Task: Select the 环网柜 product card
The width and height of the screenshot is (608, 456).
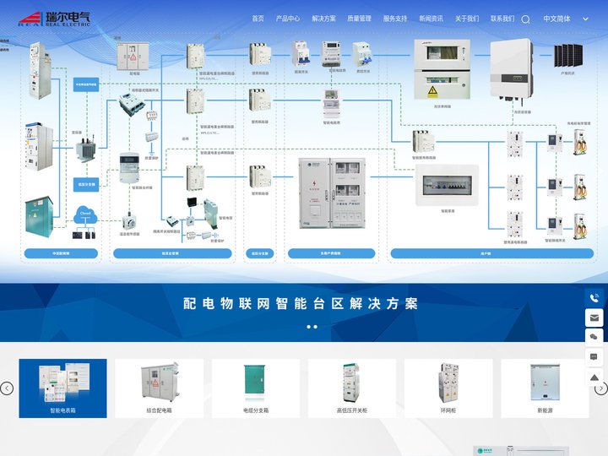Action: (448, 388)
